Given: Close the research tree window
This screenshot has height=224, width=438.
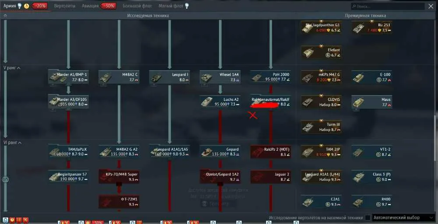Looking at the screenshot, I should pos(431,6).
